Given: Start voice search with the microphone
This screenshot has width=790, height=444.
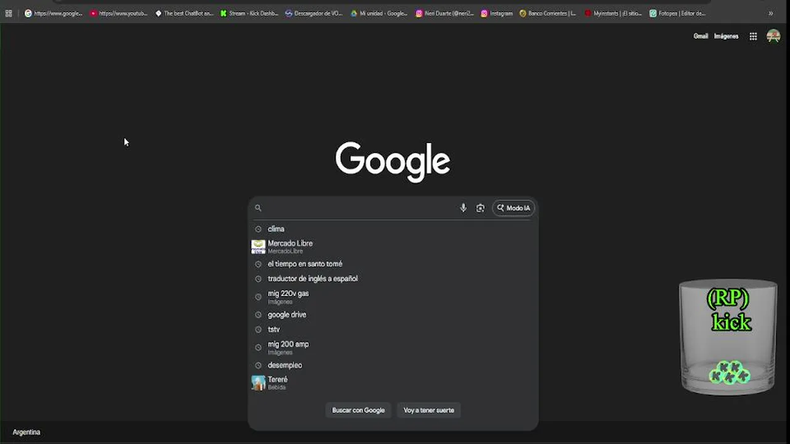Looking at the screenshot, I should pos(463,208).
